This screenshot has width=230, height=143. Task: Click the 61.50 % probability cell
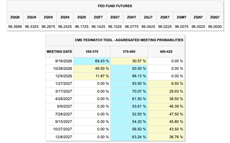pos(129,99)
